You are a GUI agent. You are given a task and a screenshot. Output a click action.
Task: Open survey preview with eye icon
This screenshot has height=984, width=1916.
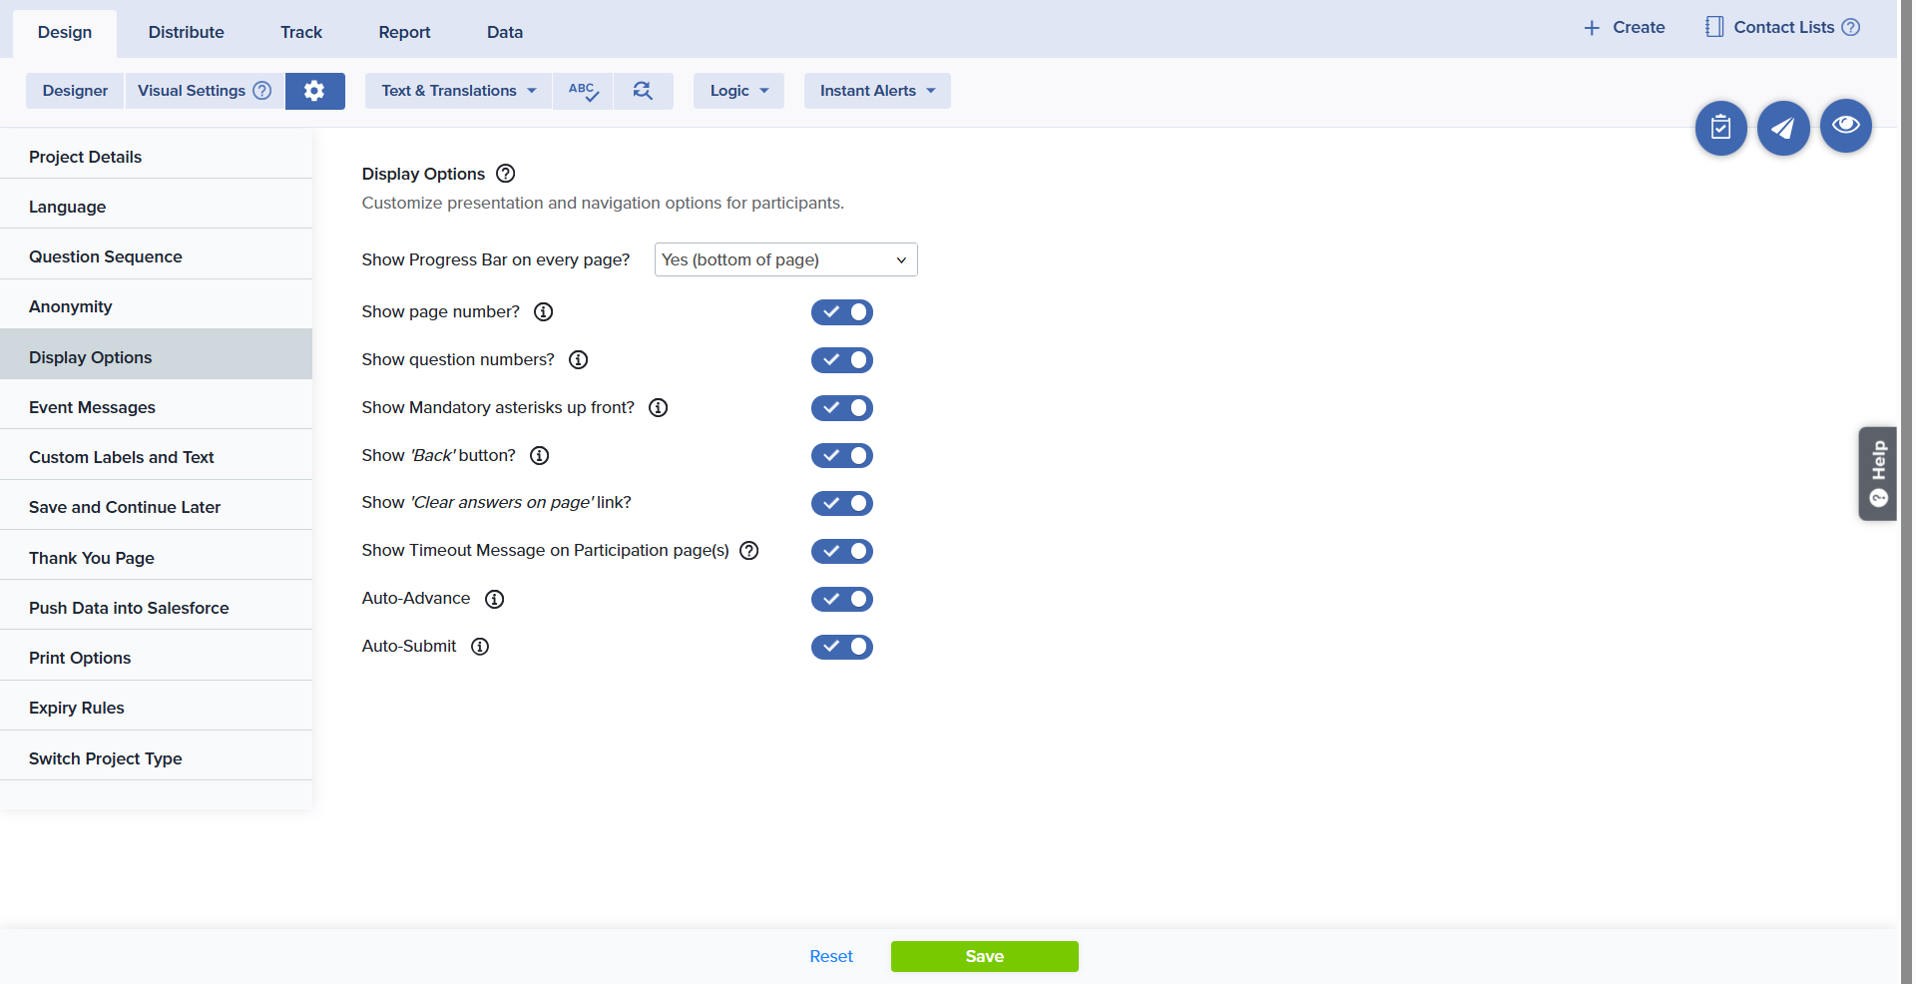[1845, 126]
